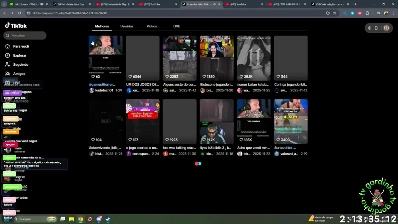This screenshot has width=398, height=224.
Task: Click the profile avatar in the top-right pill
Action: (x=386, y=28)
